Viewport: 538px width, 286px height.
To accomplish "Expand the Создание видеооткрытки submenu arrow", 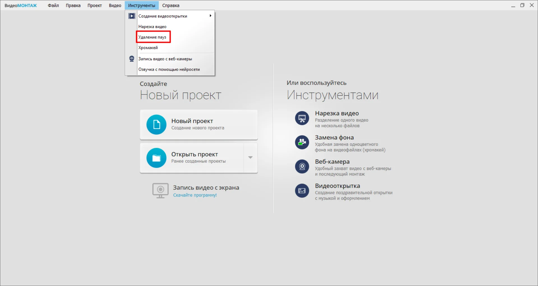I will coord(210,16).
